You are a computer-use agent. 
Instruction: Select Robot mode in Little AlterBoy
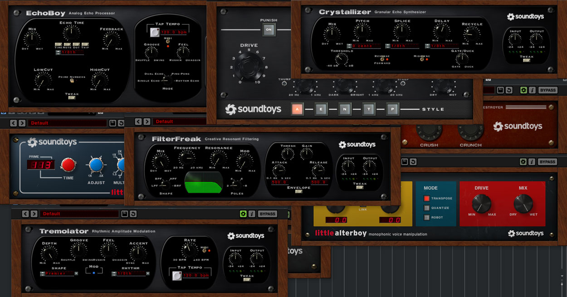coord(426,218)
